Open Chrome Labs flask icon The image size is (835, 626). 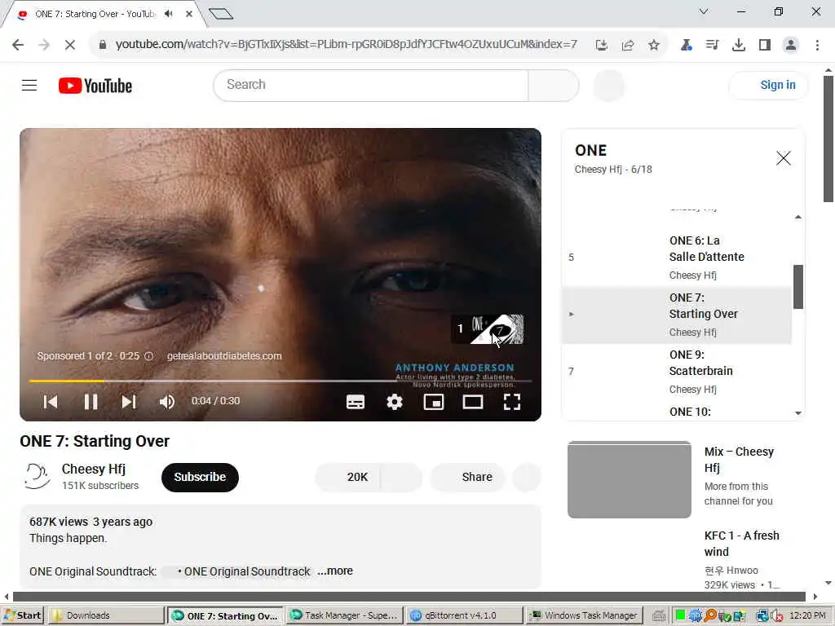coord(686,45)
